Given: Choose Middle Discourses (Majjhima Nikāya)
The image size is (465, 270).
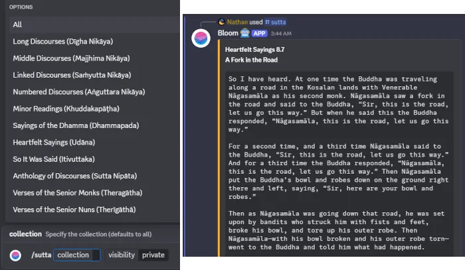Looking at the screenshot, I should 94,58.
